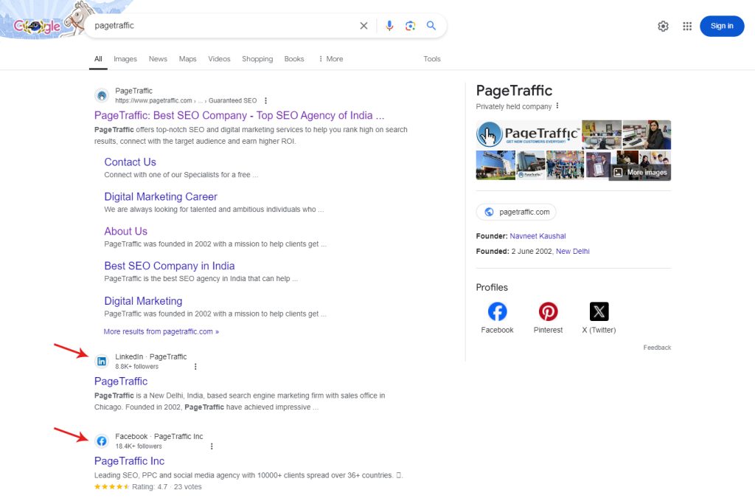
Task: Switch to the Videos tab
Action: tap(219, 59)
